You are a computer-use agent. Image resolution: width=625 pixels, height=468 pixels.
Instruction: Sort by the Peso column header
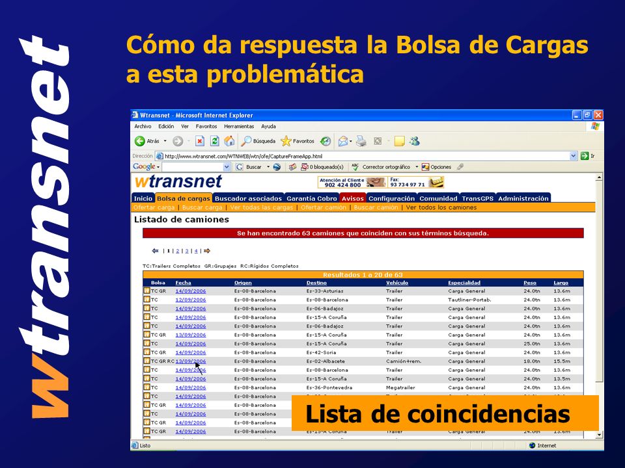point(530,283)
